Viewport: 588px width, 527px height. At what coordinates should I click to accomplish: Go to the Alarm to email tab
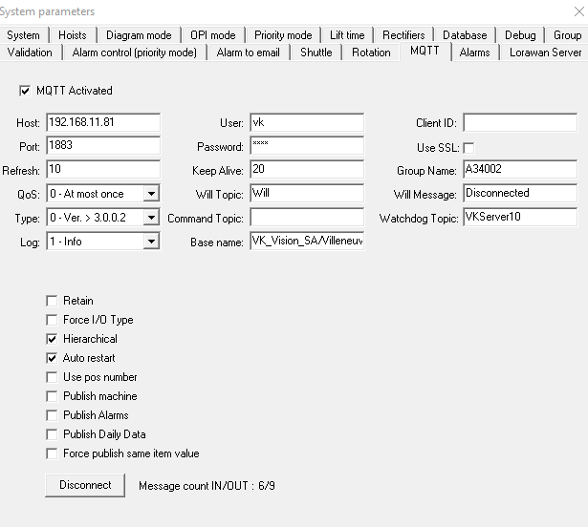248,53
